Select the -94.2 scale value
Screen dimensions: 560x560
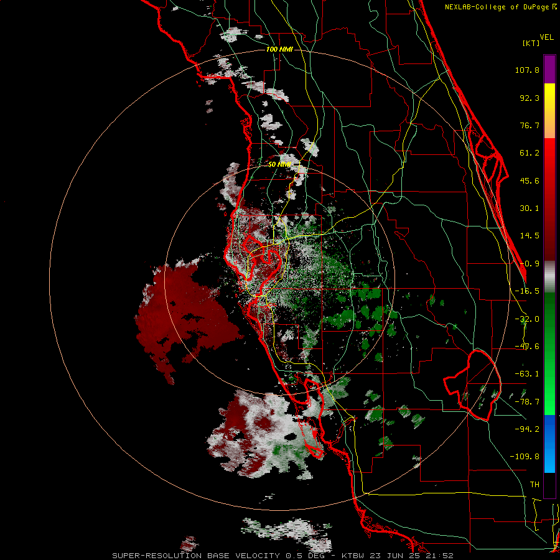click(x=527, y=429)
